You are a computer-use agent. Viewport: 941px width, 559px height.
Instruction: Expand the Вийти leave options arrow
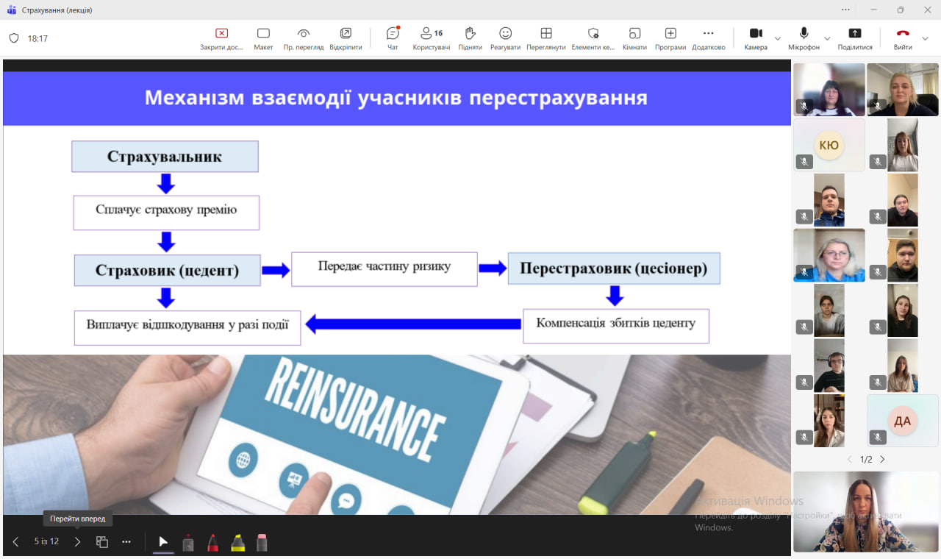tap(926, 38)
